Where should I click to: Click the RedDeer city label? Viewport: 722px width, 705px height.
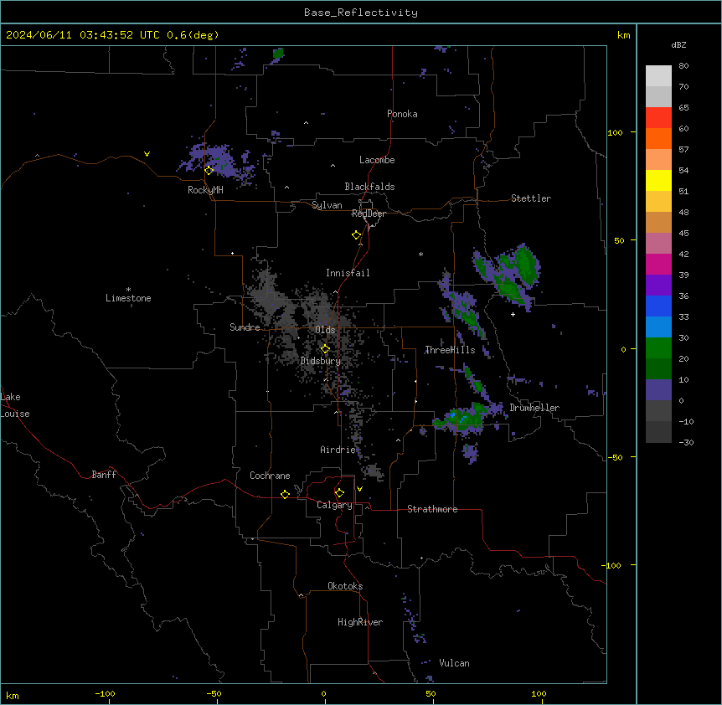369,214
